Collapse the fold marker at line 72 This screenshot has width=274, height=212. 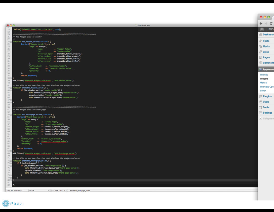(x=11, y=161)
